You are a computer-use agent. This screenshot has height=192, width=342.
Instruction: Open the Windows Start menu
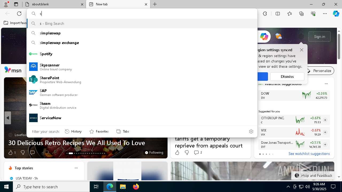point(6,187)
